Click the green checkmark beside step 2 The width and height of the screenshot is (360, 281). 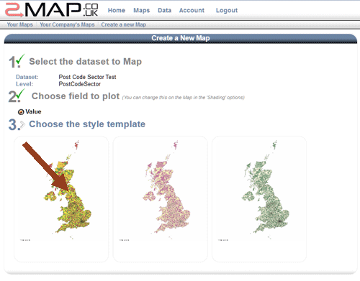[x=21, y=93]
